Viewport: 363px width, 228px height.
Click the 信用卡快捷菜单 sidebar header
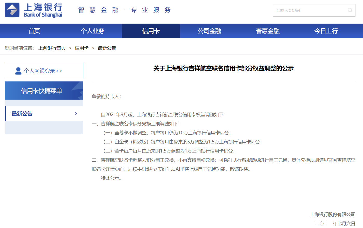[44, 91]
